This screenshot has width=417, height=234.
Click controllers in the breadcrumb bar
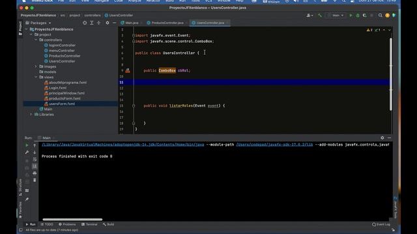[x=93, y=16]
